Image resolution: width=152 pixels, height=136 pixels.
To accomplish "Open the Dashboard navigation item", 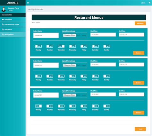I will tap(13, 20).
